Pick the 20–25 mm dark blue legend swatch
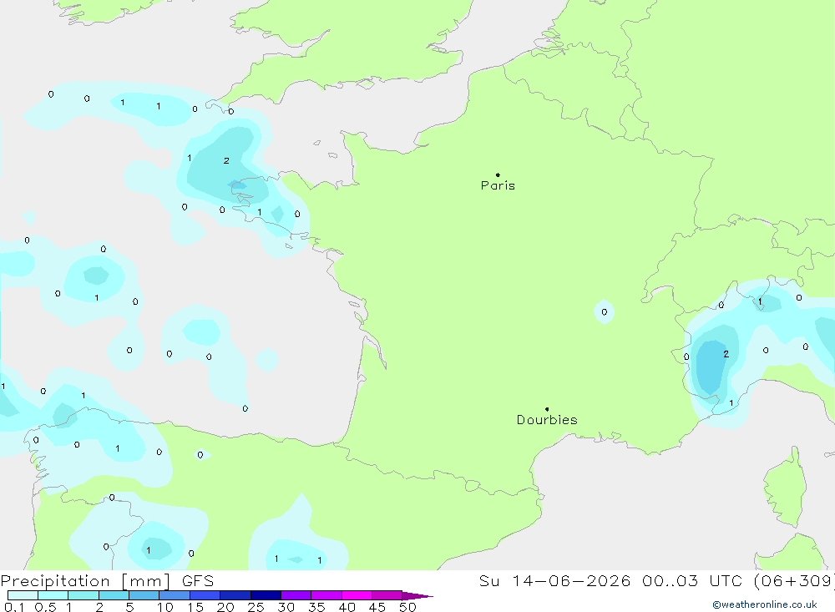835x612 pixels. pos(235,595)
